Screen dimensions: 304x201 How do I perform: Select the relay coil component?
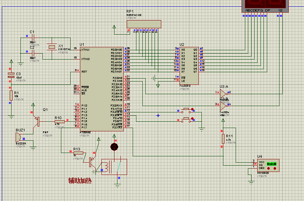click(x=114, y=167)
